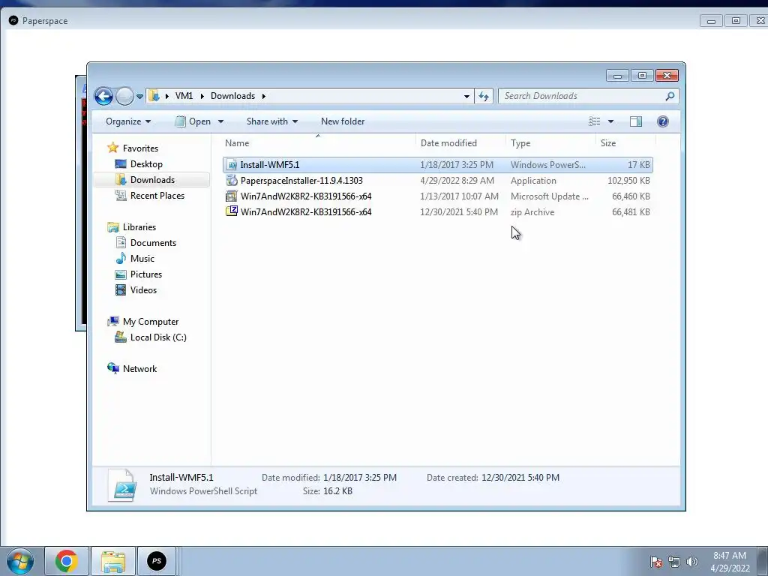This screenshot has width=768, height=576.
Task: Click the Action Center flag tray icon
Action: (656, 562)
